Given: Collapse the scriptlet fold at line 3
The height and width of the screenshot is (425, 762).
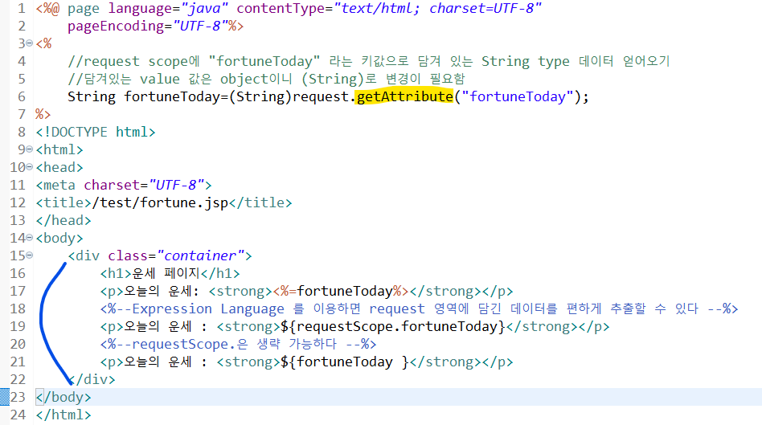Looking at the screenshot, I should (x=29, y=43).
